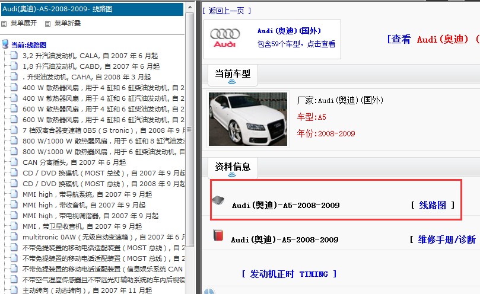Screen dimensions: 480x294
Task: Collapse all menus with 菜单折叠
Action: 68,23
